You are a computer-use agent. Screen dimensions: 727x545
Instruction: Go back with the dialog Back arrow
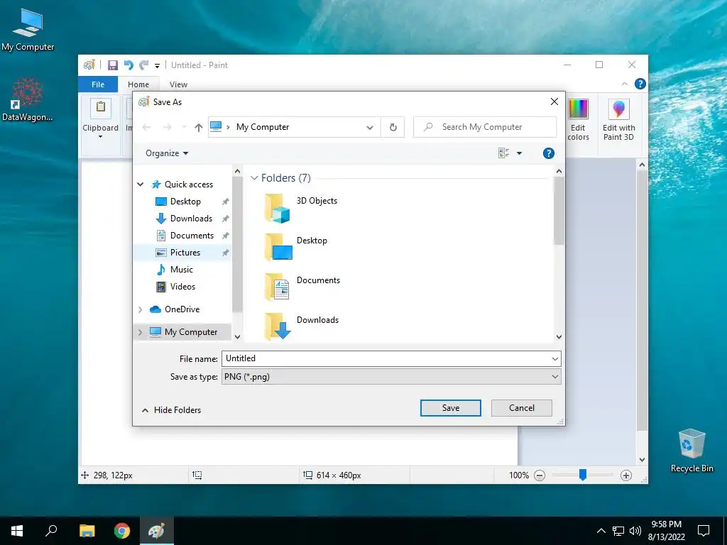tap(146, 127)
